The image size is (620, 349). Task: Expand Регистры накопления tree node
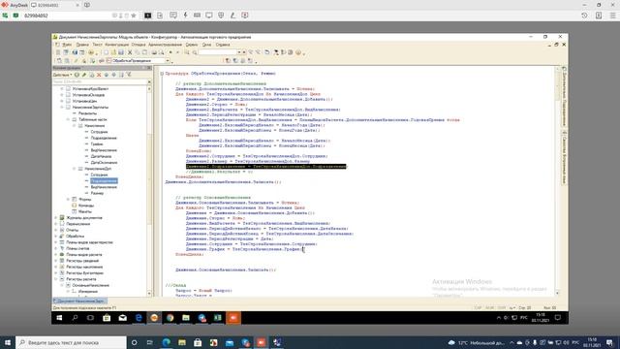tap(56, 268)
